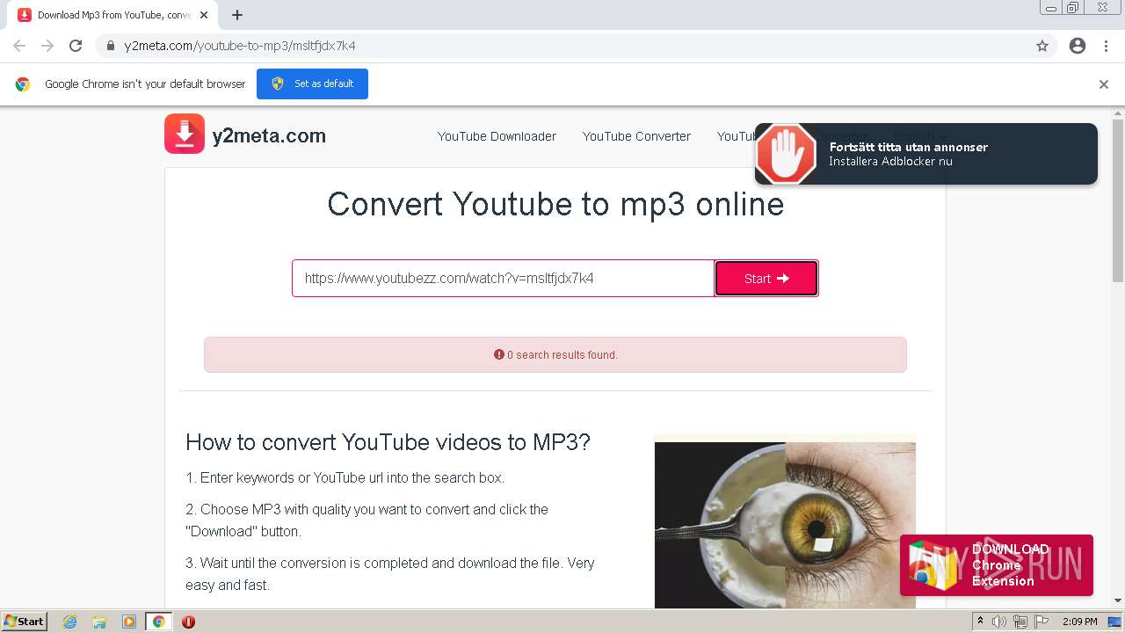Click Set as default button
Image resolution: width=1125 pixels, height=633 pixels.
pos(312,84)
